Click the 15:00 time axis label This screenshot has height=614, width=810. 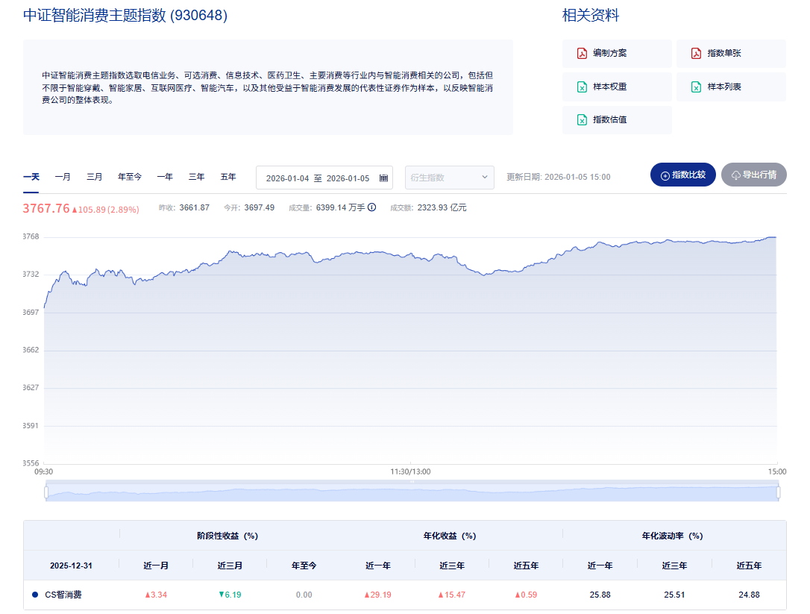point(777,472)
